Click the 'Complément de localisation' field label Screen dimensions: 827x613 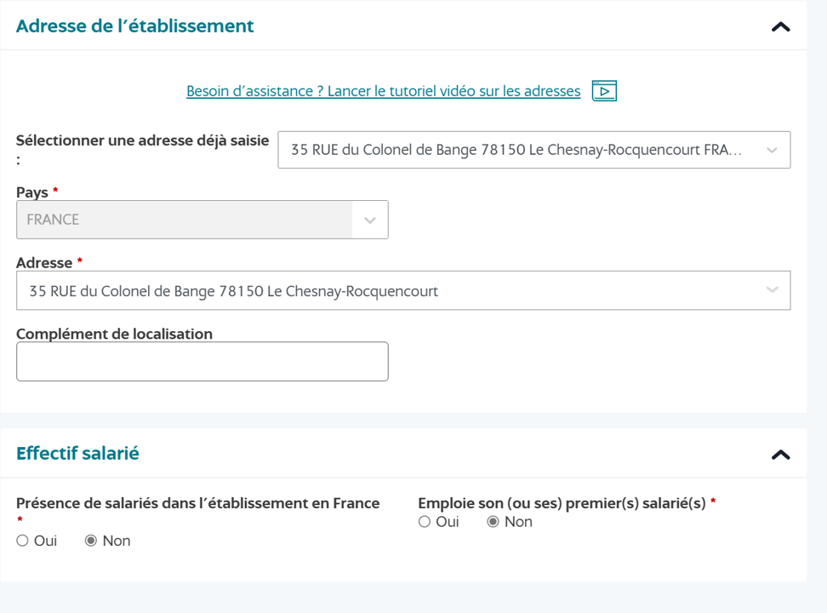114,334
